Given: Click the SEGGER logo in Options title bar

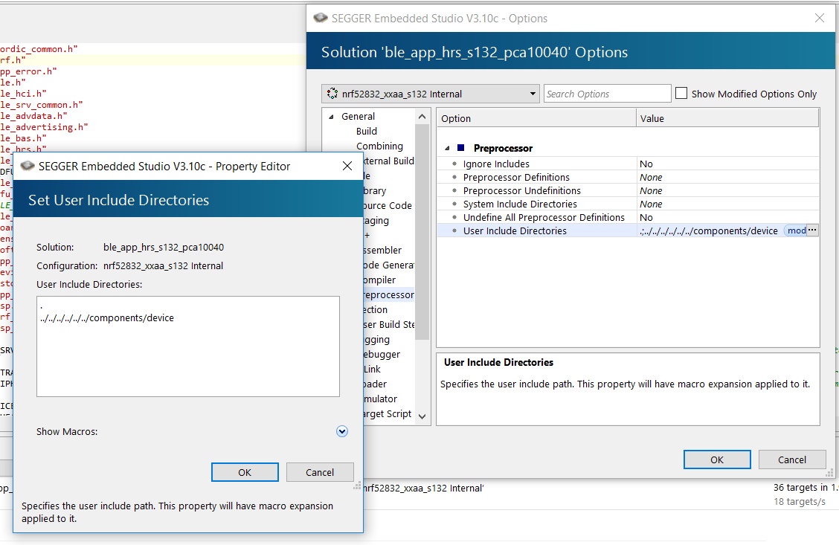Looking at the screenshot, I should (x=321, y=18).
